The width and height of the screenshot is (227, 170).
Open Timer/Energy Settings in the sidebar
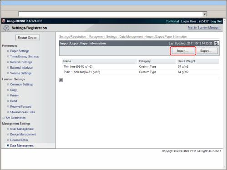(25, 56)
